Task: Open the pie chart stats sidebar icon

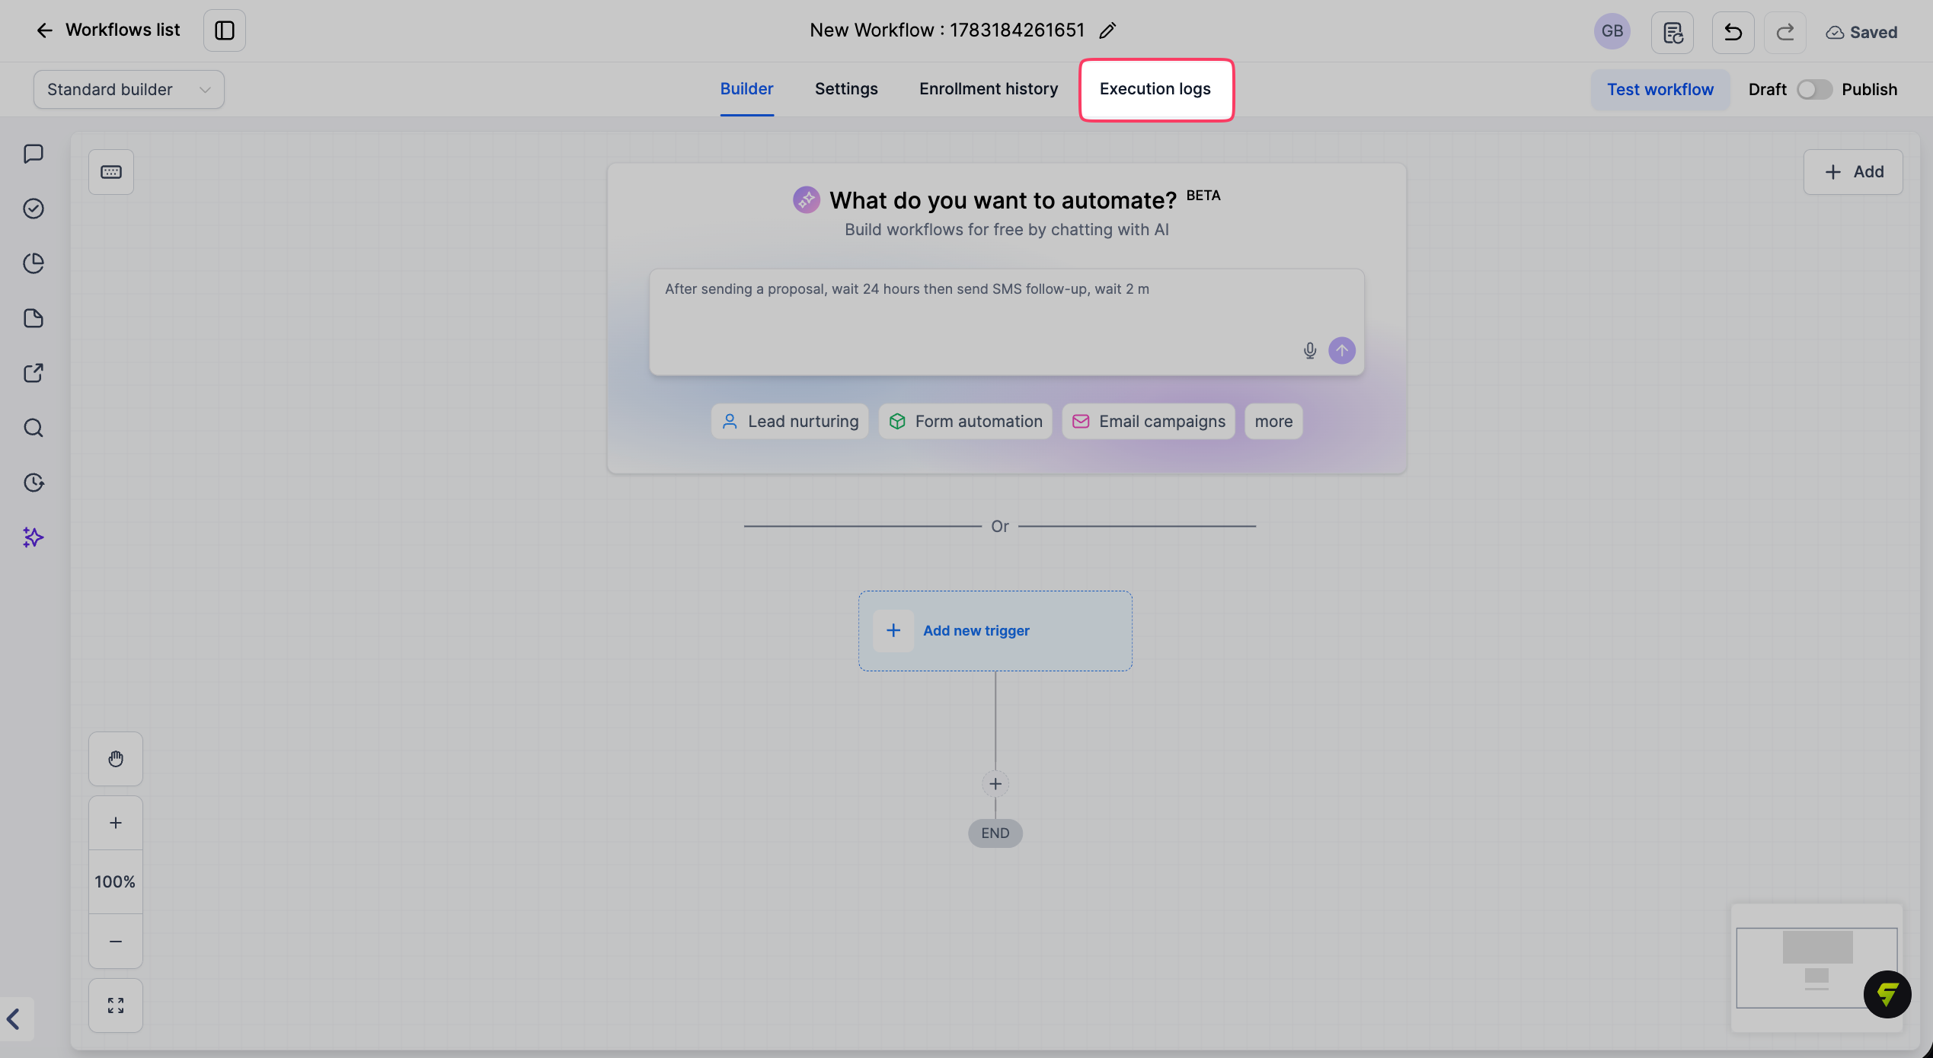Action: click(34, 263)
